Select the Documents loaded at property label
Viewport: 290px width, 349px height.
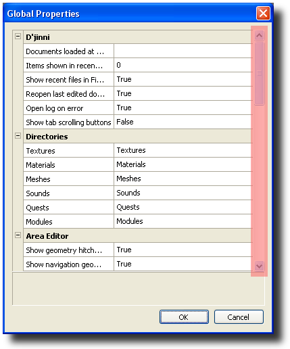click(x=68, y=51)
